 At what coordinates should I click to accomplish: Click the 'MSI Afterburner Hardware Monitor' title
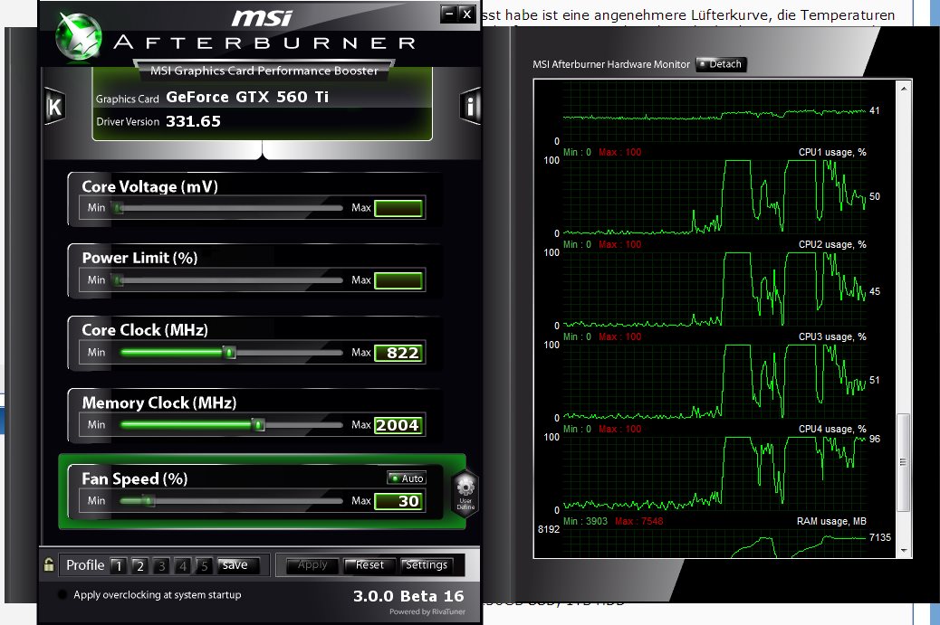[611, 64]
